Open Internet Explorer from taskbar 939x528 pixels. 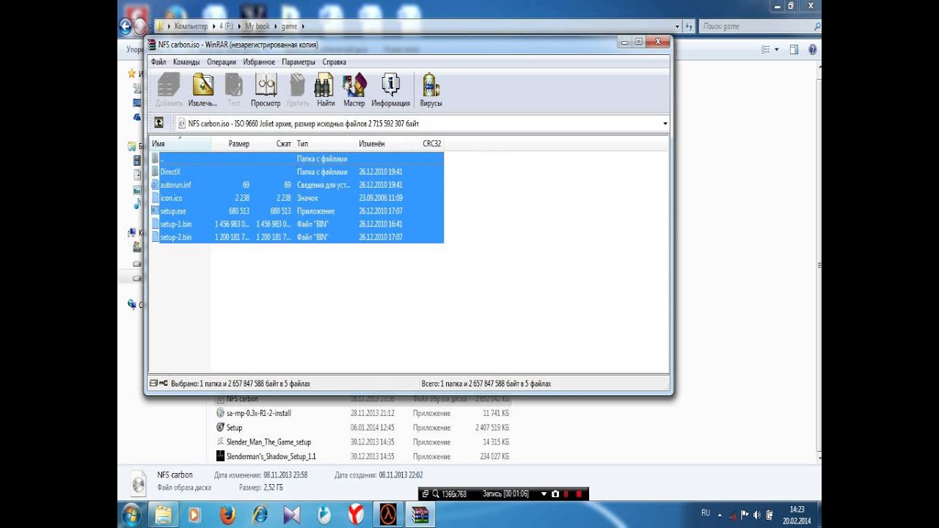[259, 515]
